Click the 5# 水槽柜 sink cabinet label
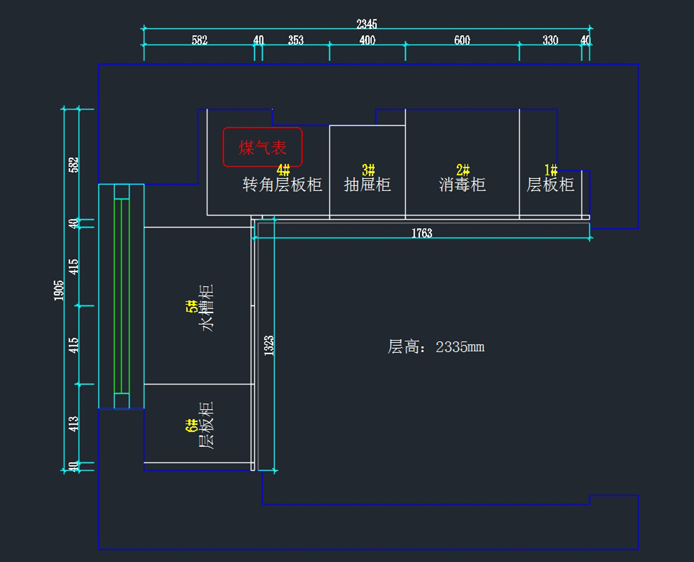Image resolution: width=694 pixels, height=562 pixels. 206,307
